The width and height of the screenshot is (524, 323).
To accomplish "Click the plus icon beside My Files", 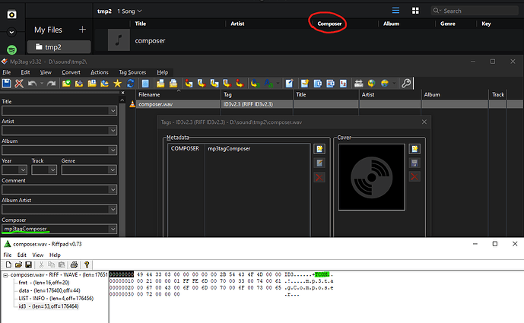I will pyautogui.click(x=82, y=30).
